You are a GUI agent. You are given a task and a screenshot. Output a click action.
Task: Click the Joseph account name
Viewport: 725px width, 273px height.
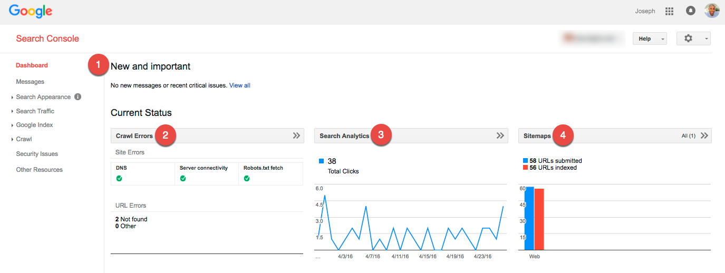(x=645, y=11)
